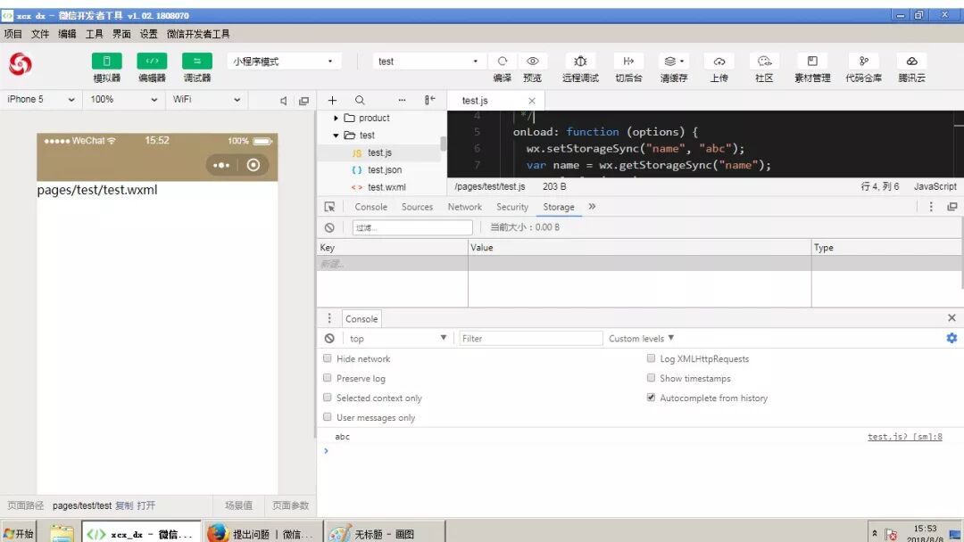Toggle the debugger panel button
964x542 pixels.
196,62
